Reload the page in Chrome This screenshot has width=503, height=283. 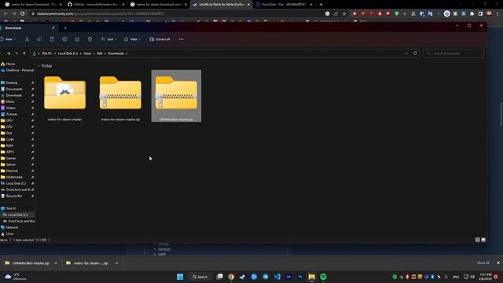pos(23,14)
